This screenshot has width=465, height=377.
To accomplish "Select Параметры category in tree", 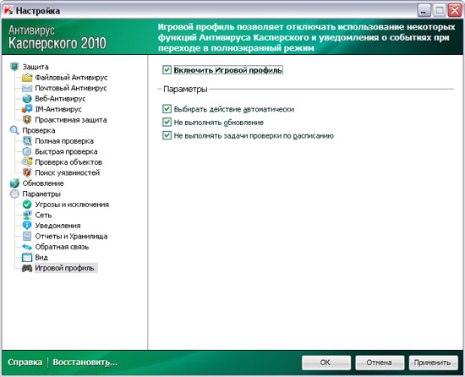I will point(41,194).
